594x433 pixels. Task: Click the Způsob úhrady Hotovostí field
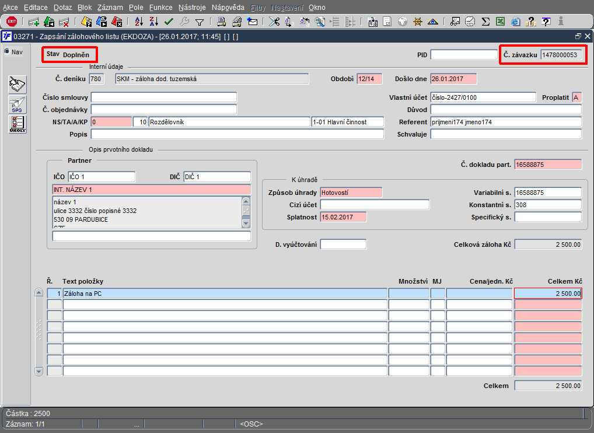click(x=351, y=193)
